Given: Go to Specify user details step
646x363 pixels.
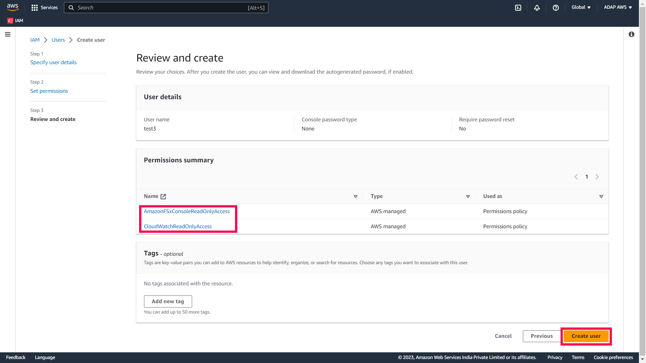Looking at the screenshot, I should coord(53,63).
